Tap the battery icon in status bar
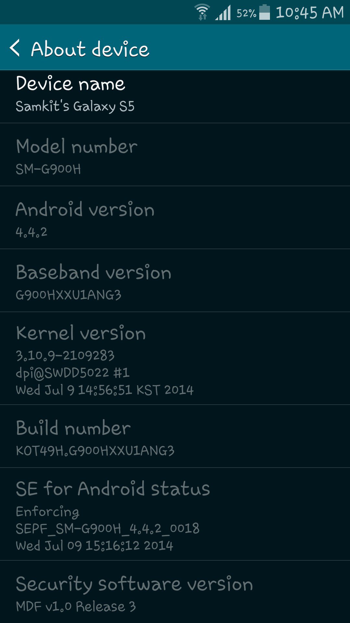350x623 pixels. tap(264, 12)
